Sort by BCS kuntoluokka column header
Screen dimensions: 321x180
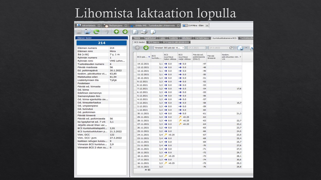tap(157, 57)
